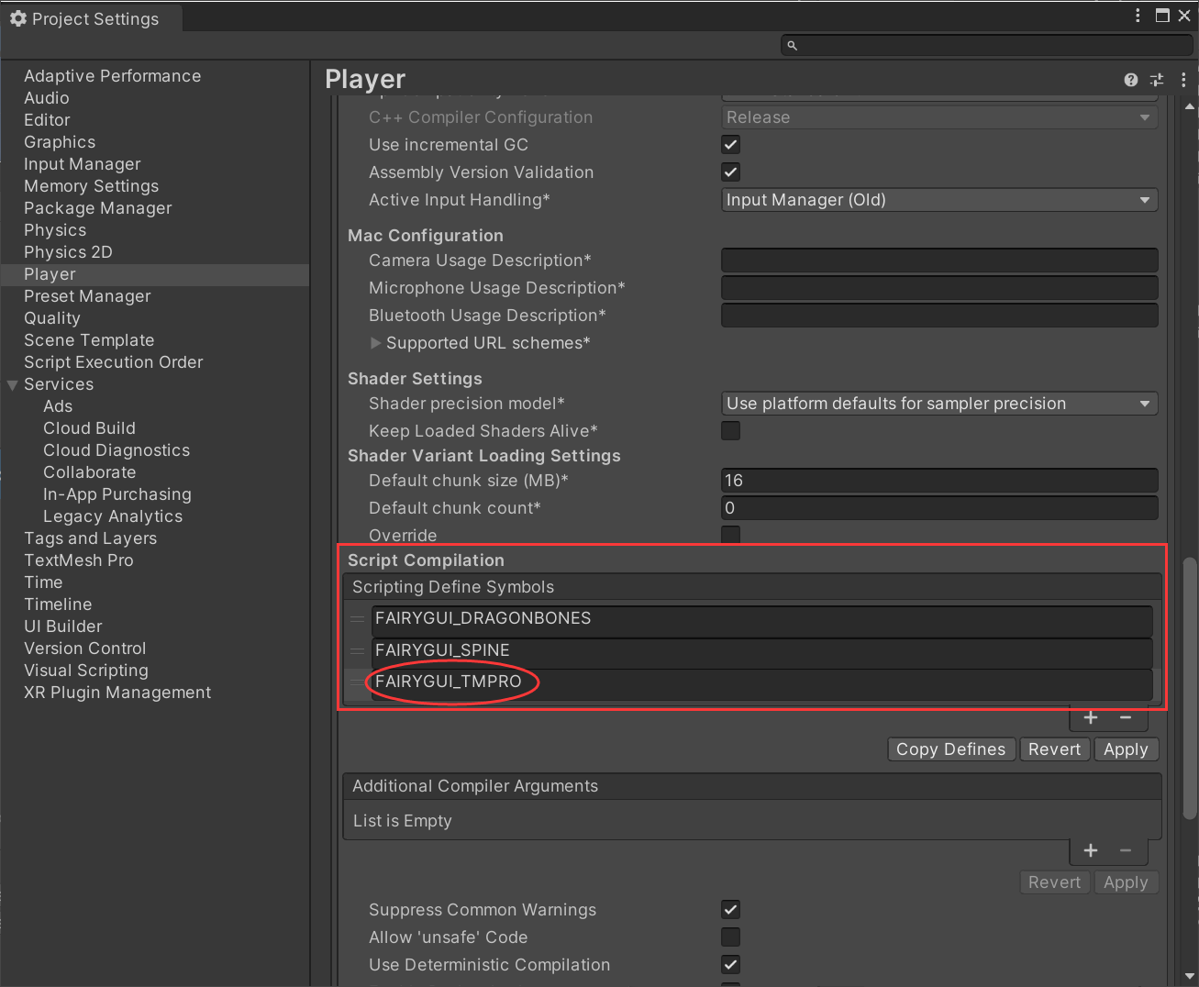This screenshot has width=1199, height=987.
Task: Grab the FAIRYGUI_DRAGONBONES row drag handle
Action: pyautogui.click(x=358, y=619)
